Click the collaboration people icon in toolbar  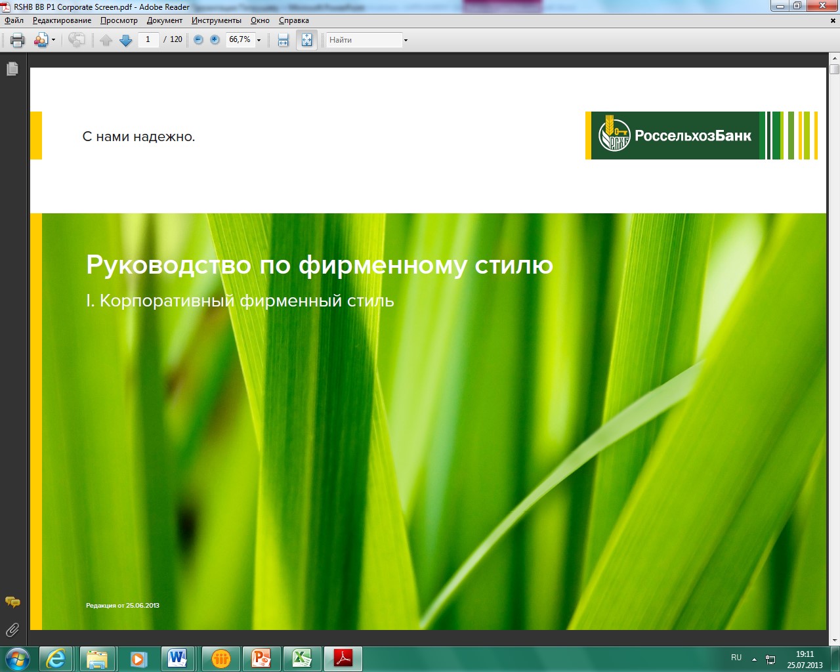41,40
